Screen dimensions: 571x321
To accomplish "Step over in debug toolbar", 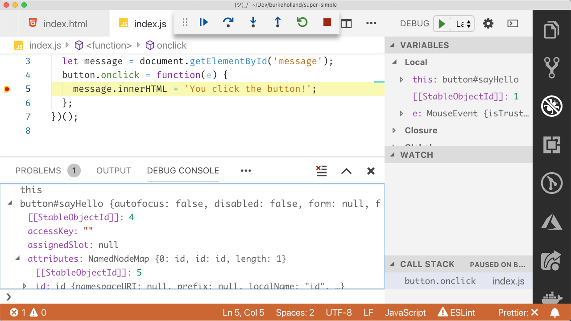I will click(x=228, y=22).
